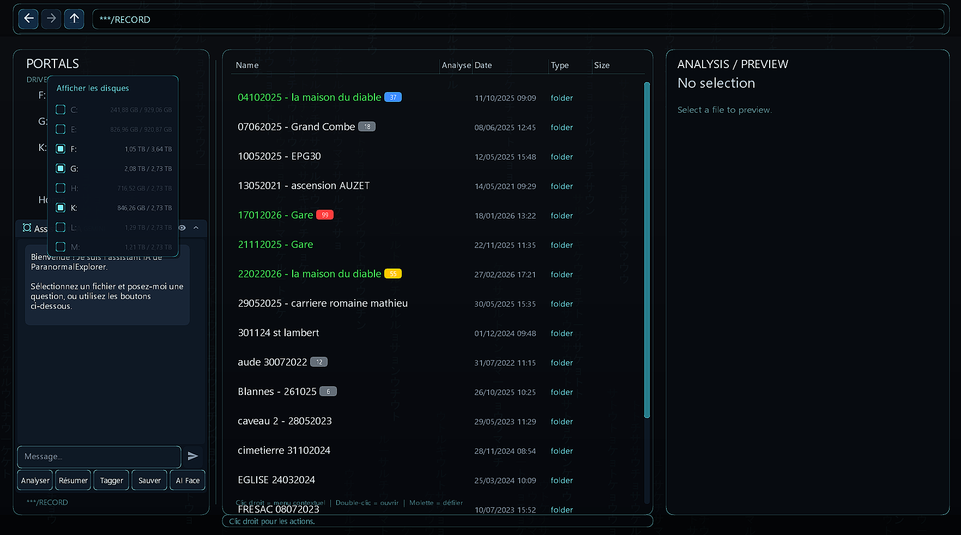The width and height of the screenshot is (961, 535).
Task: Toggle assistant visibility eye icon
Action: pyautogui.click(x=183, y=228)
